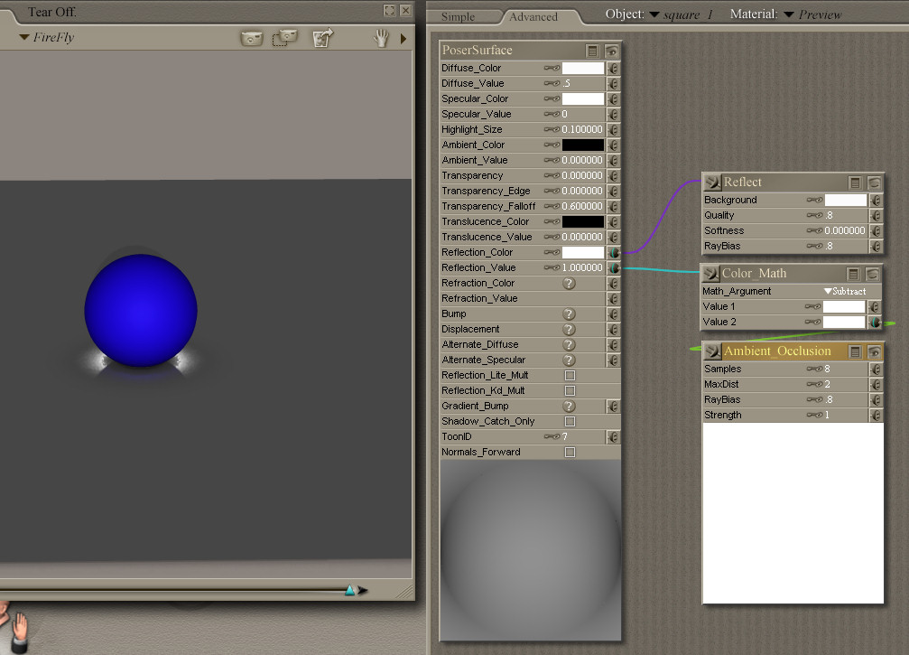Click the Bump question mark icon

tap(570, 314)
